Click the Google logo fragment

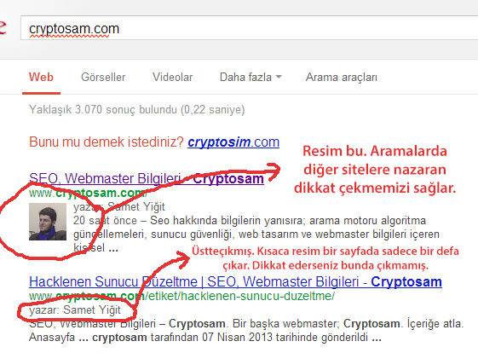pos(3,27)
